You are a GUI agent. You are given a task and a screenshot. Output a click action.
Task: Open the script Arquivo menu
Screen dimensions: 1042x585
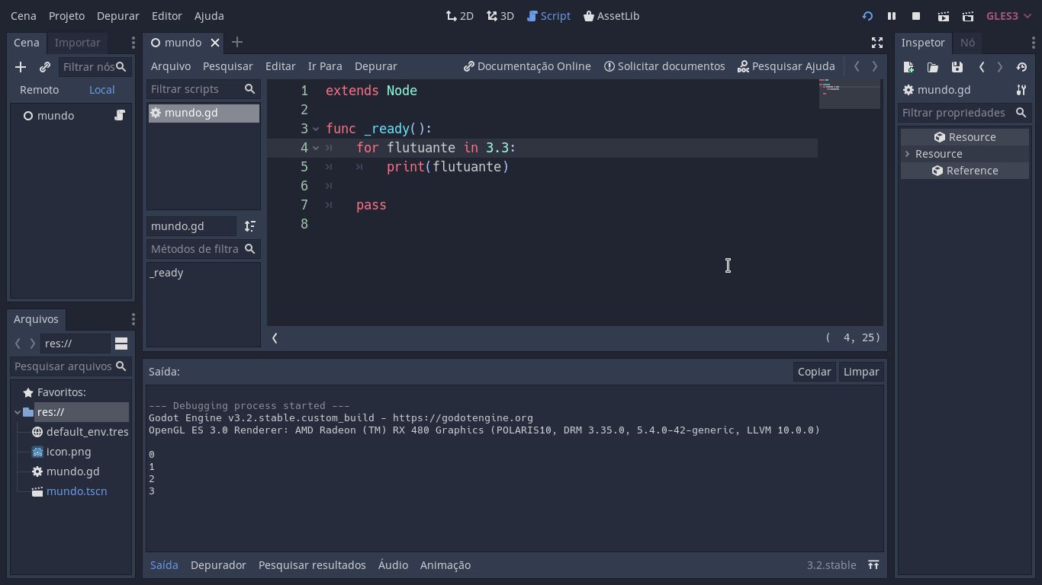[x=171, y=66]
